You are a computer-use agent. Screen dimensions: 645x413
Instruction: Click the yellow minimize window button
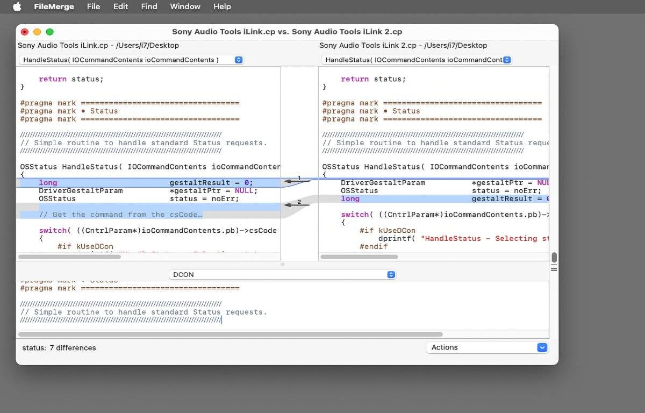[37, 32]
